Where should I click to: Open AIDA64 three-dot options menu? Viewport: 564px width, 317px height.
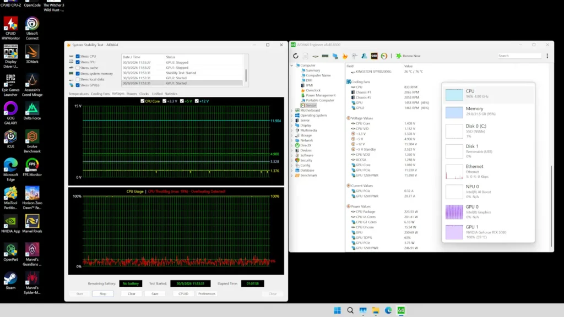547,56
